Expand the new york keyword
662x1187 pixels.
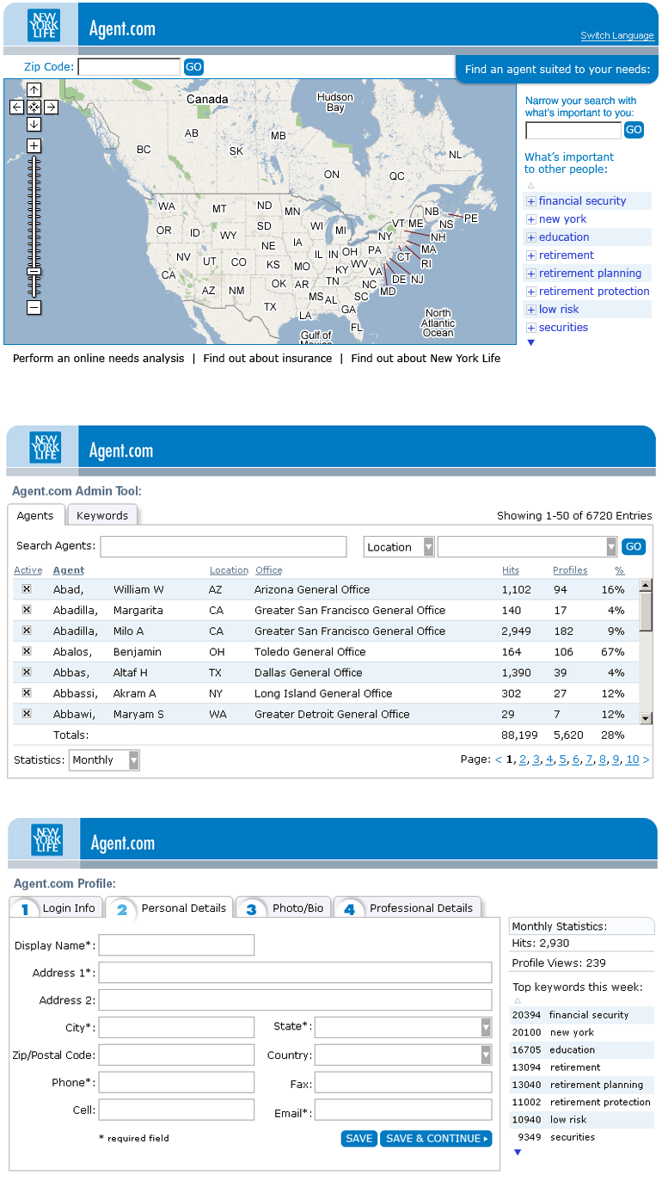(x=530, y=219)
